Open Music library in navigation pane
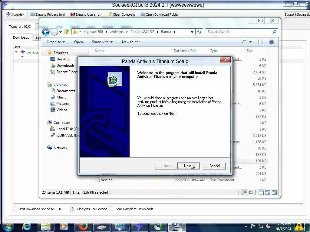The image size is (310, 232). pyautogui.click(x=61, y=97)
